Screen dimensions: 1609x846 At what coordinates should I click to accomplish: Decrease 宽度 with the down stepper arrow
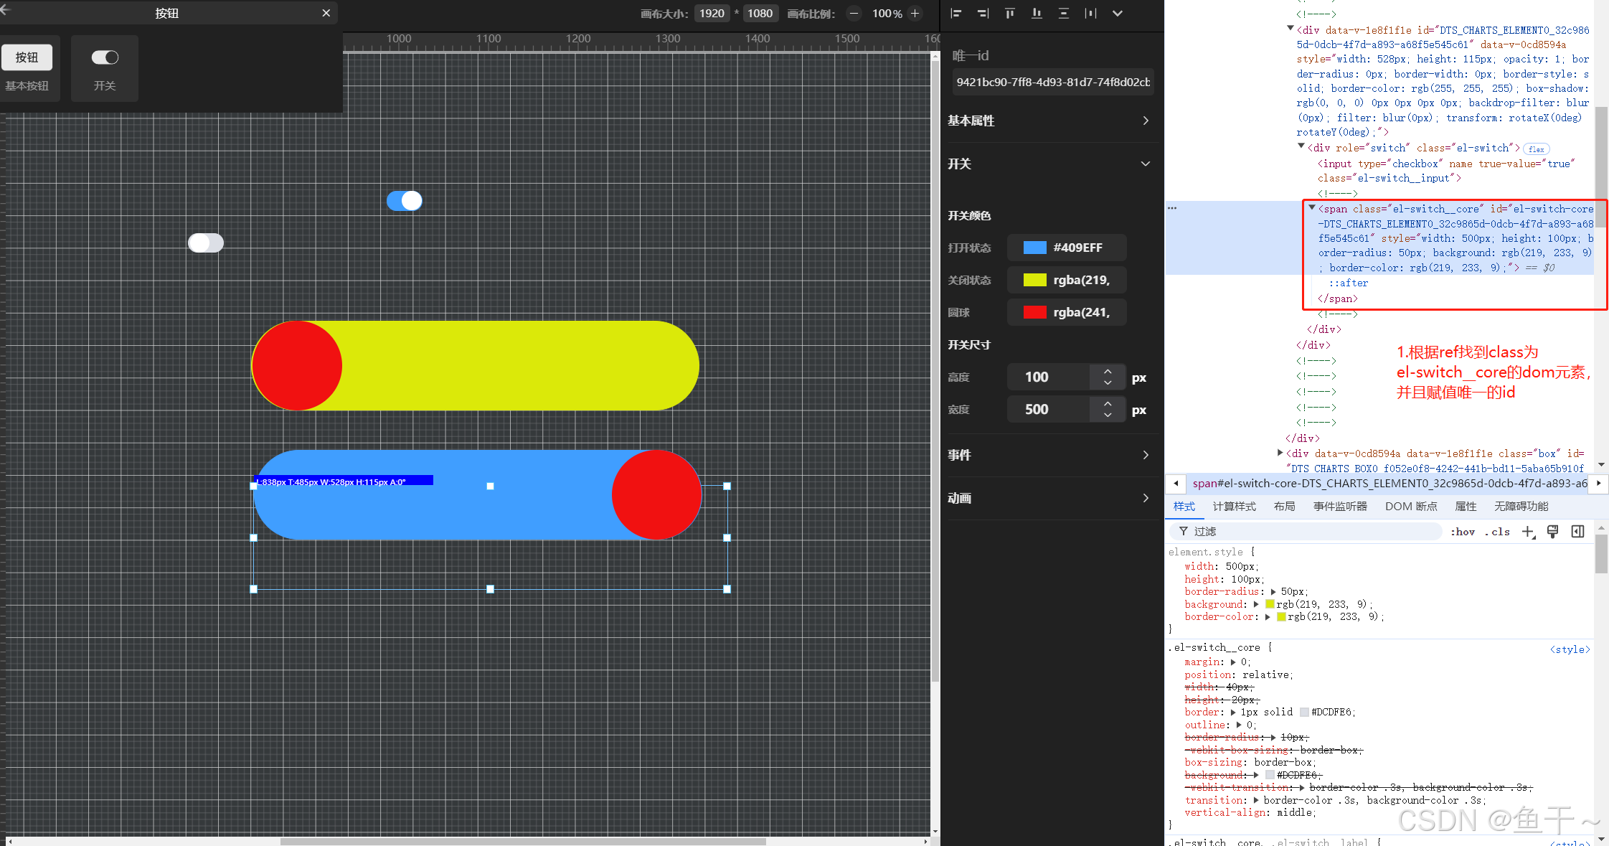1108,415
